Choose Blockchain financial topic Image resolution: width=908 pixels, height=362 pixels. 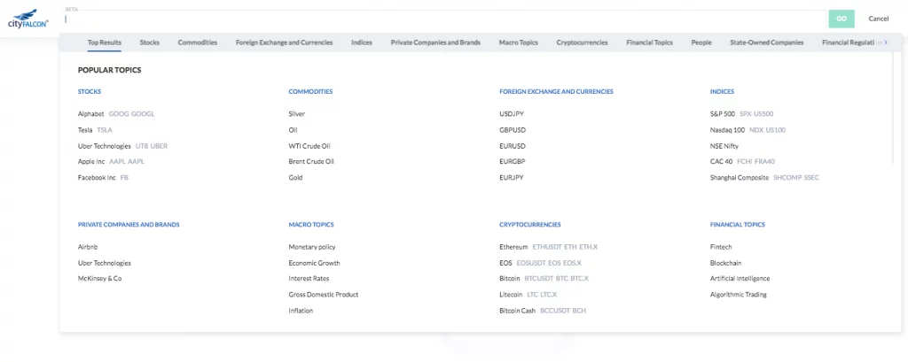[x=725, y=263]
